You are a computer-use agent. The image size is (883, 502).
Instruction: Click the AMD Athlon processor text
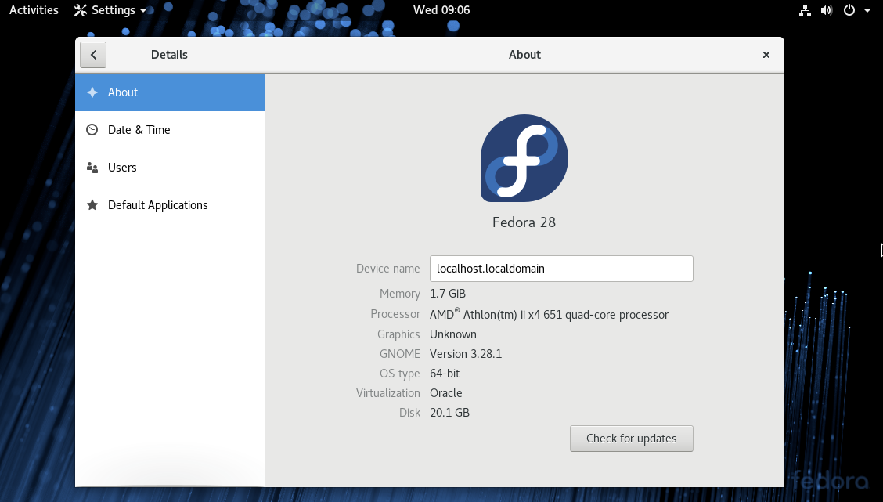549,314
